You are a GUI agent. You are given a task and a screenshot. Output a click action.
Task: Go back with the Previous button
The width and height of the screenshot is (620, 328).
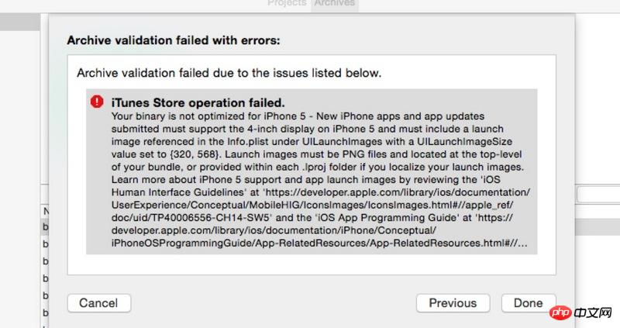tap(453, 303)
